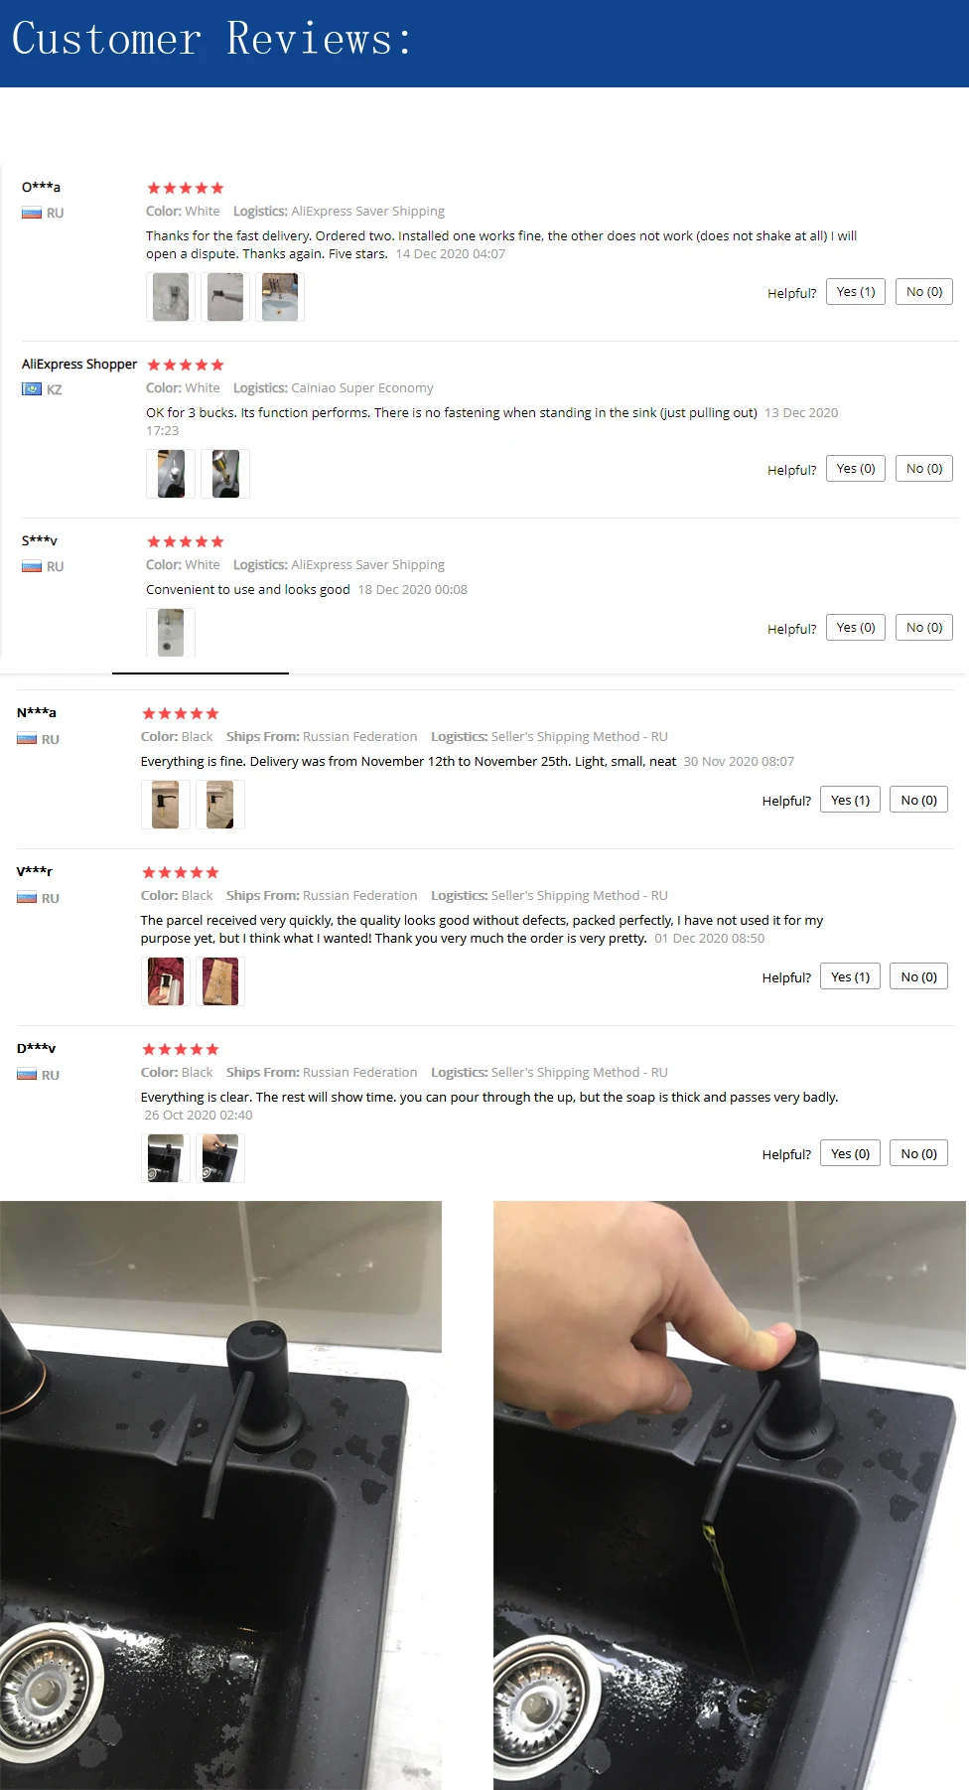Click Yes (1) on V***r's review

coord(851,977)
